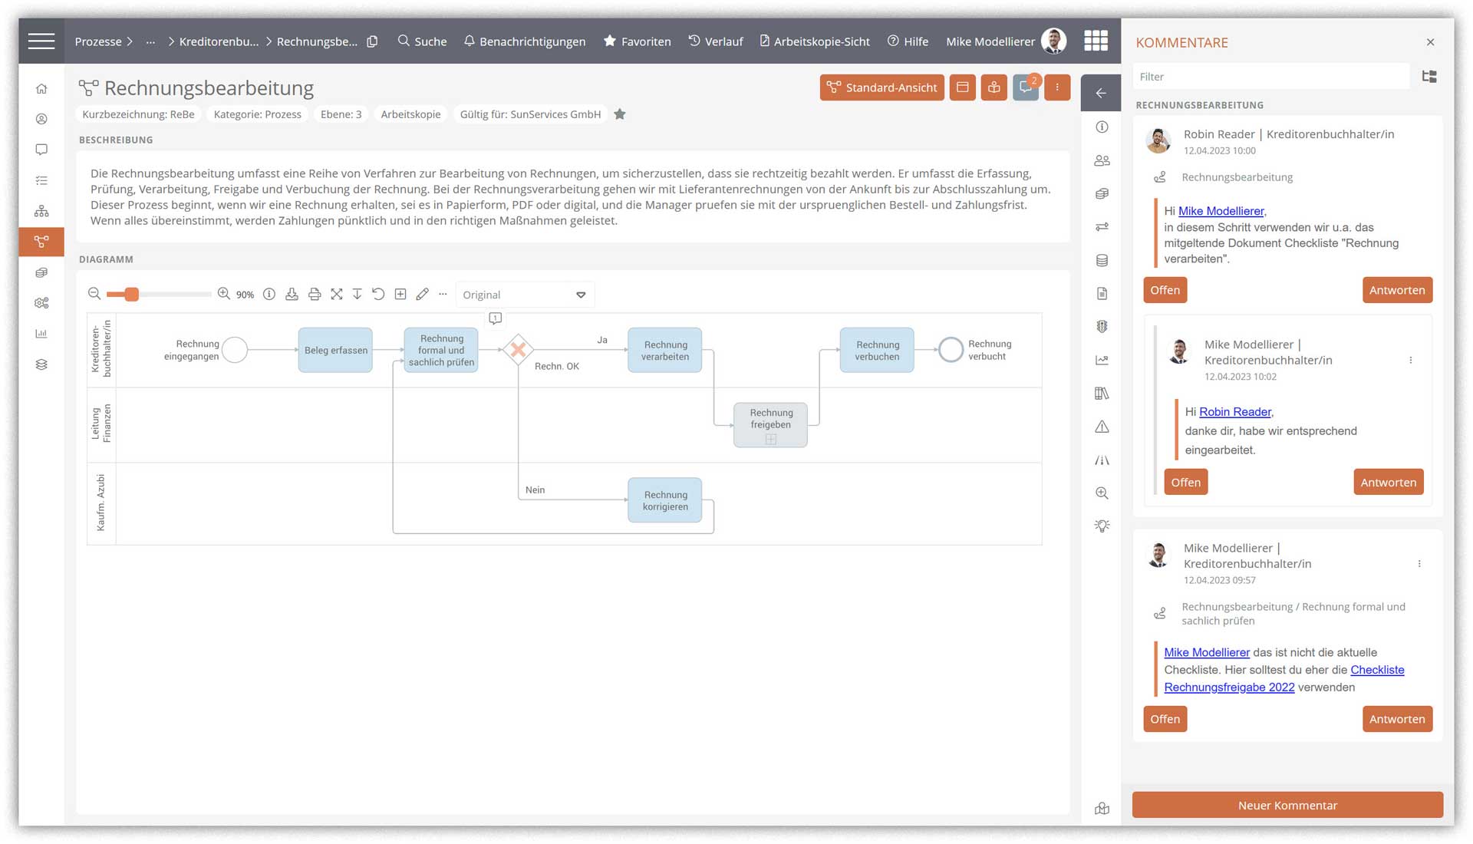Zoom out with magnifier minus icon
This screenshot has width=1473, height=844.
tap(94, 294)
